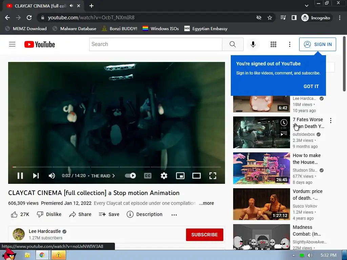This screenshot has width=347, height=260.
Task: Open options menu for 7 Fates video
Action: [x=331, y=121]
